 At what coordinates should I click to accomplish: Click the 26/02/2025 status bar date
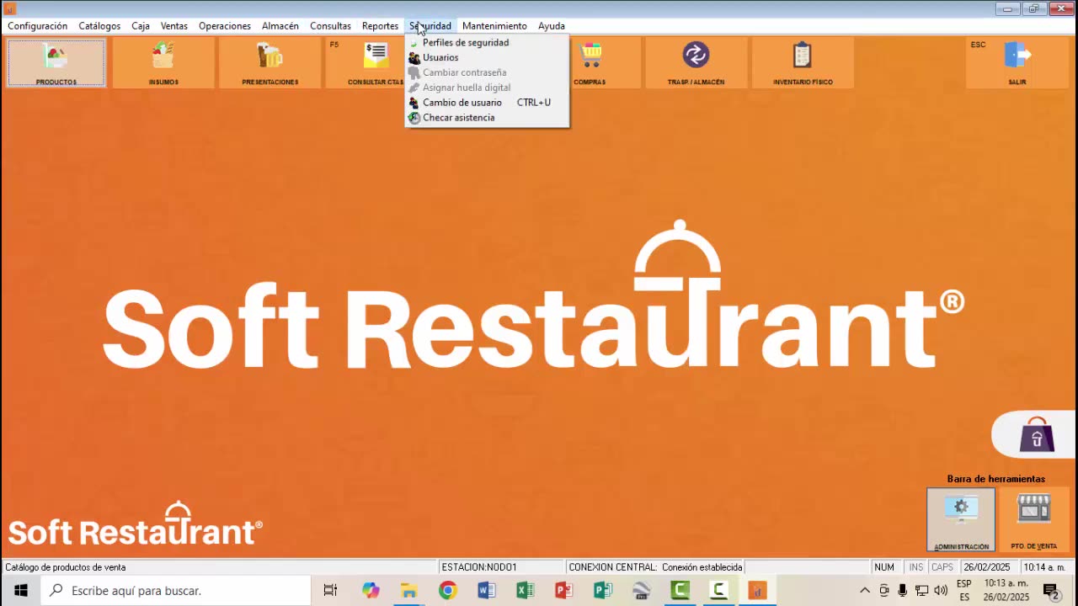987,567
